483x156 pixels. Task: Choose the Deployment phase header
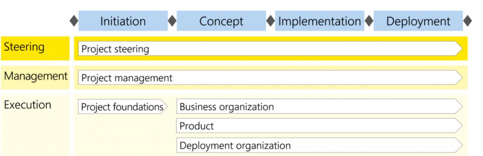[x=418, y=21]
